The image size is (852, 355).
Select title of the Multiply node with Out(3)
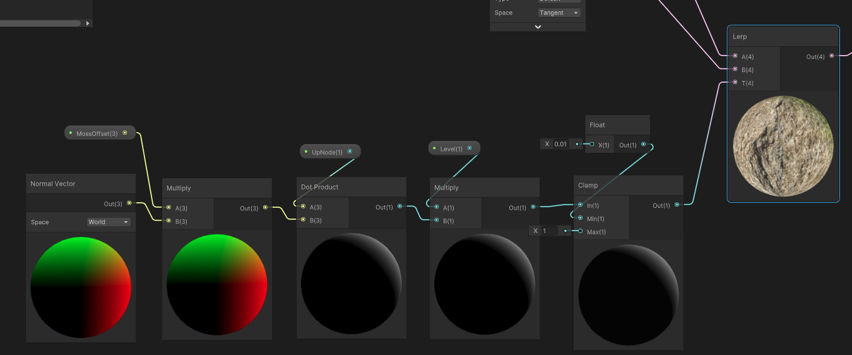click(x=179, y=188)
